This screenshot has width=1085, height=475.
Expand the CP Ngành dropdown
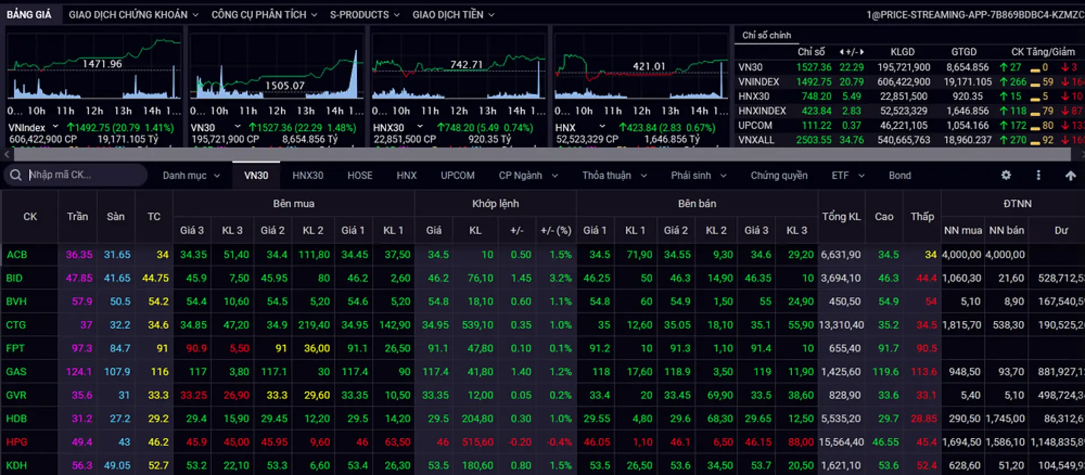point(528,176)
